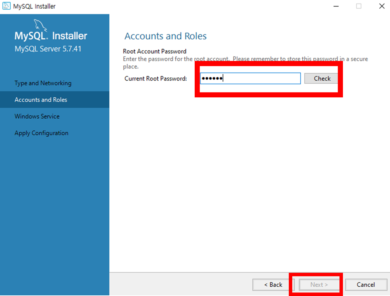Click the 'Accounts and Roles' page heading
This screenshot has height=296, width=390.
coord(165,36)
